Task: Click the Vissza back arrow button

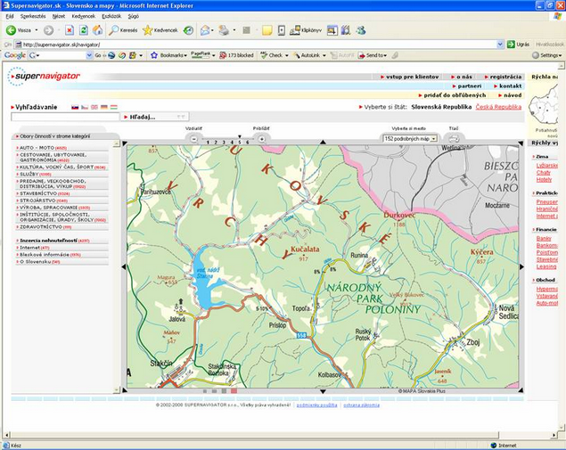Action: [19, 30]
